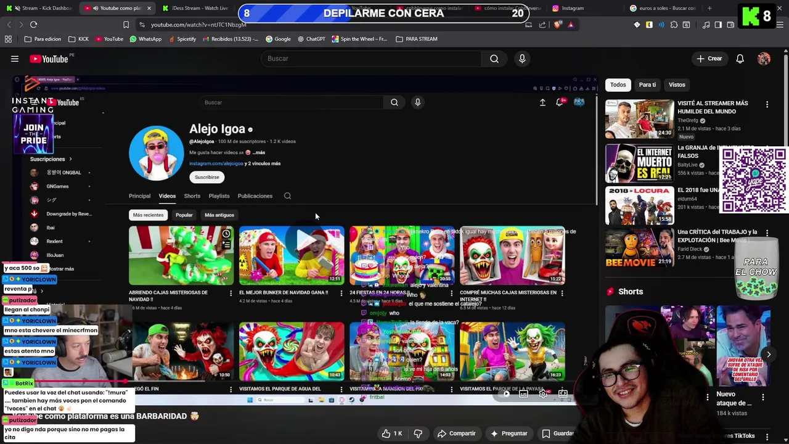Click the Popular sort chip
Image resolution: width=789 pixels, height=444 pixels.
pyautogui.click(x=184, y=215)
